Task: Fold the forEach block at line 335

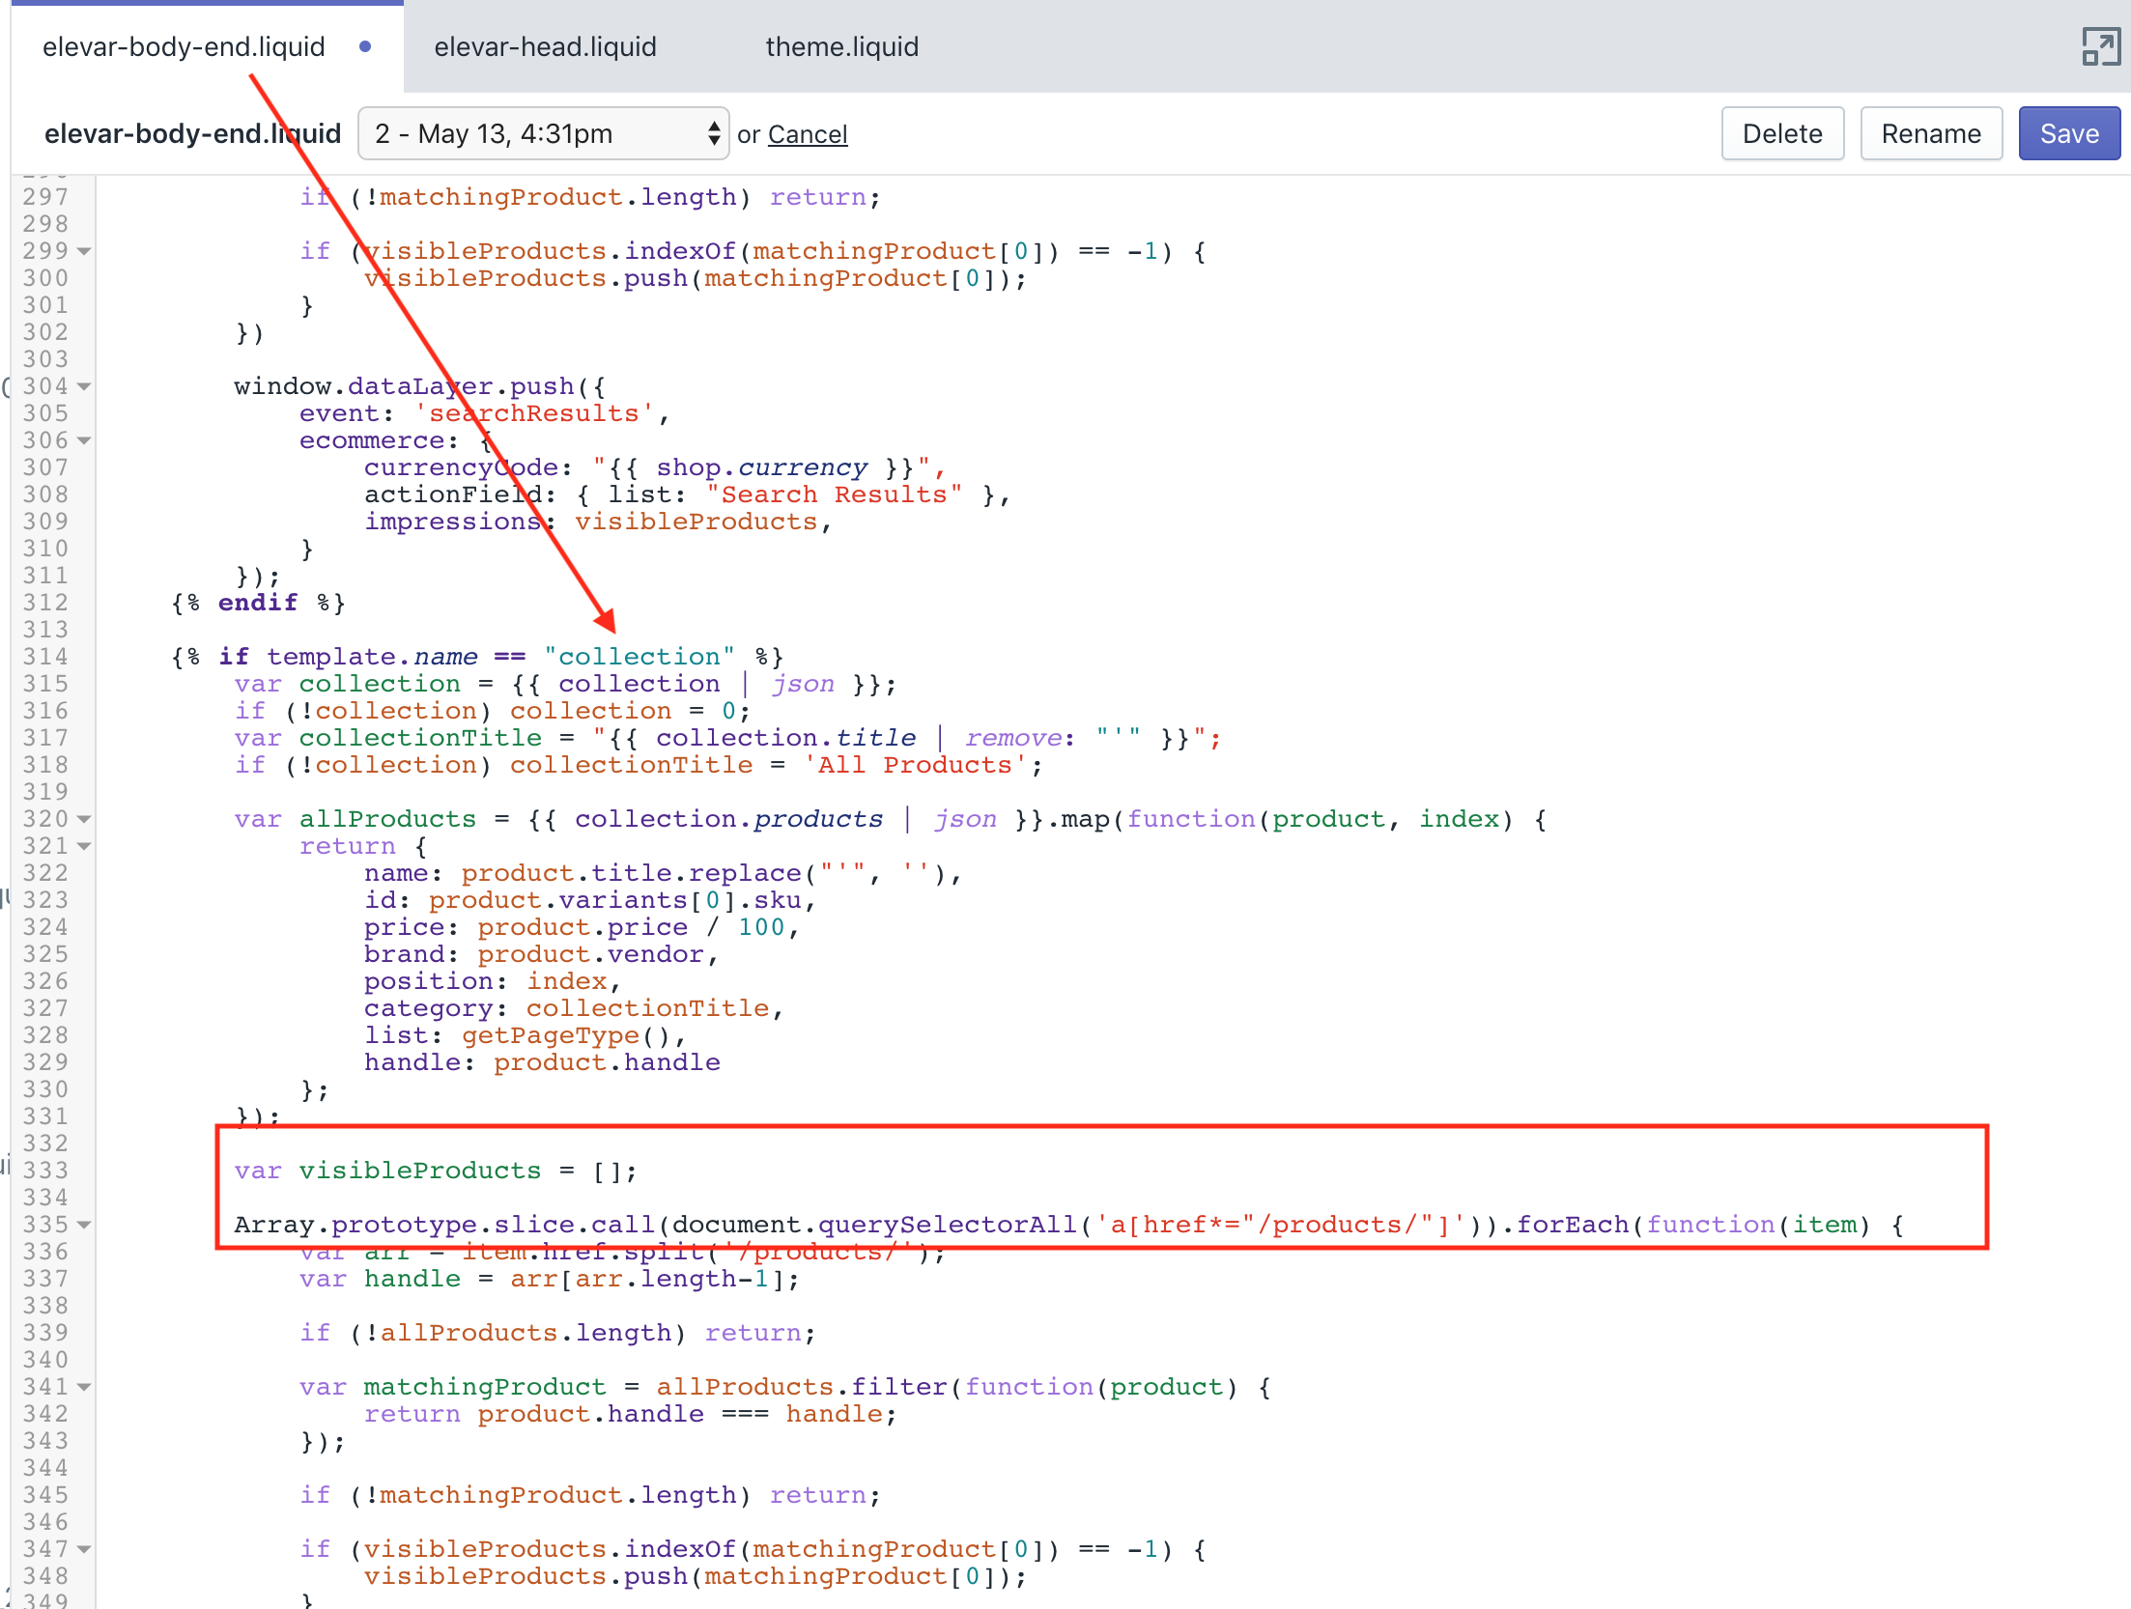Action: (x=85, y=1225)
